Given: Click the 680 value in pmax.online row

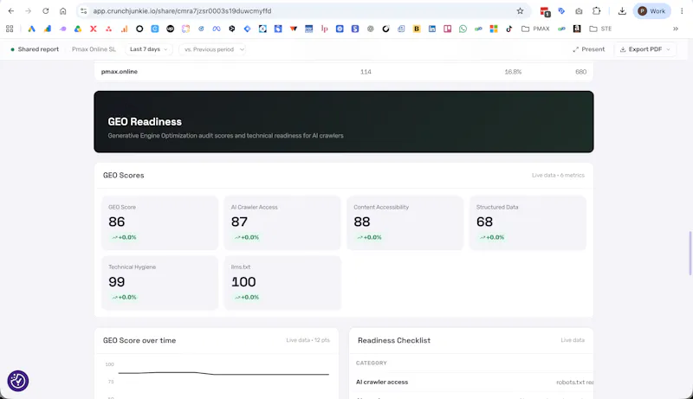Looking at the screenshot, I should click(x=580, y=72).
